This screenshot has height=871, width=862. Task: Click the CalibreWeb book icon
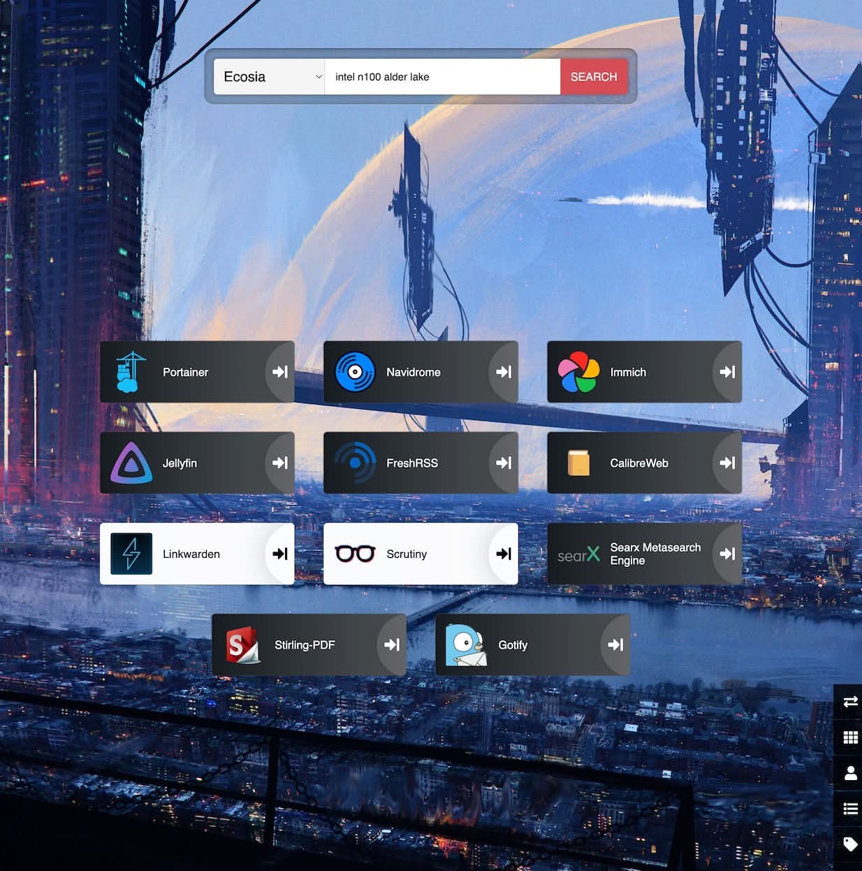tap(578, 463)
